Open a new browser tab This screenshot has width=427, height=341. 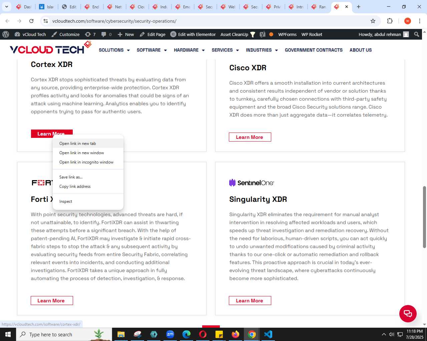coord(359,7)
